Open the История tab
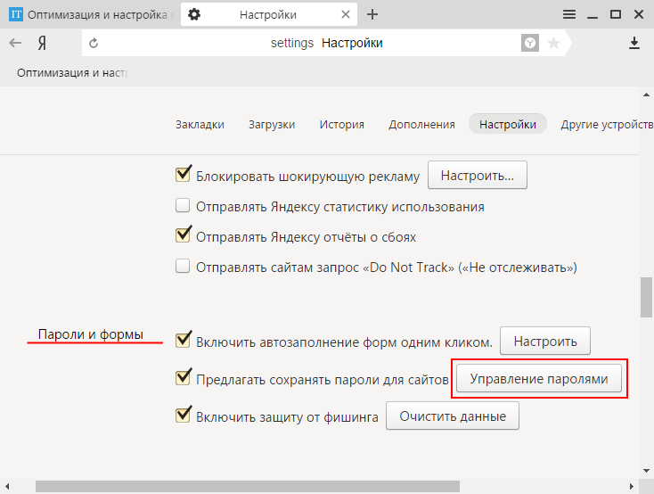 pos(341,125)
